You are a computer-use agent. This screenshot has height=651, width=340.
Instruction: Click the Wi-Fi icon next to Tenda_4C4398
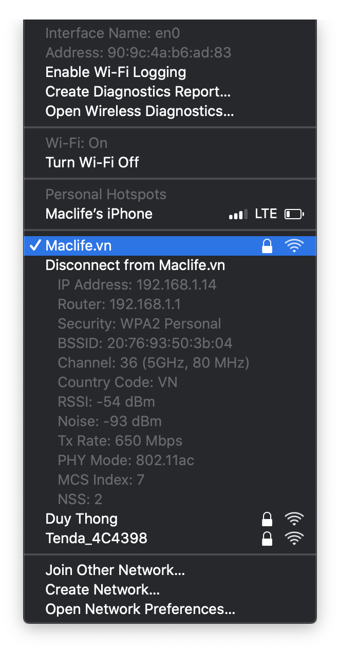click(294, 538)
